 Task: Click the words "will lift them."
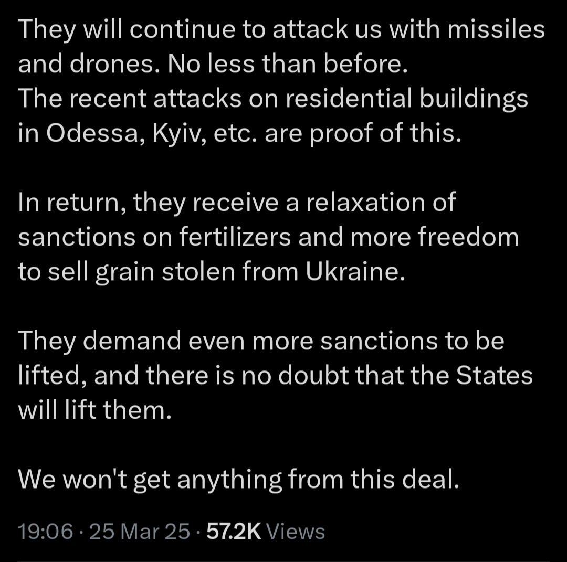click(94, 410)
